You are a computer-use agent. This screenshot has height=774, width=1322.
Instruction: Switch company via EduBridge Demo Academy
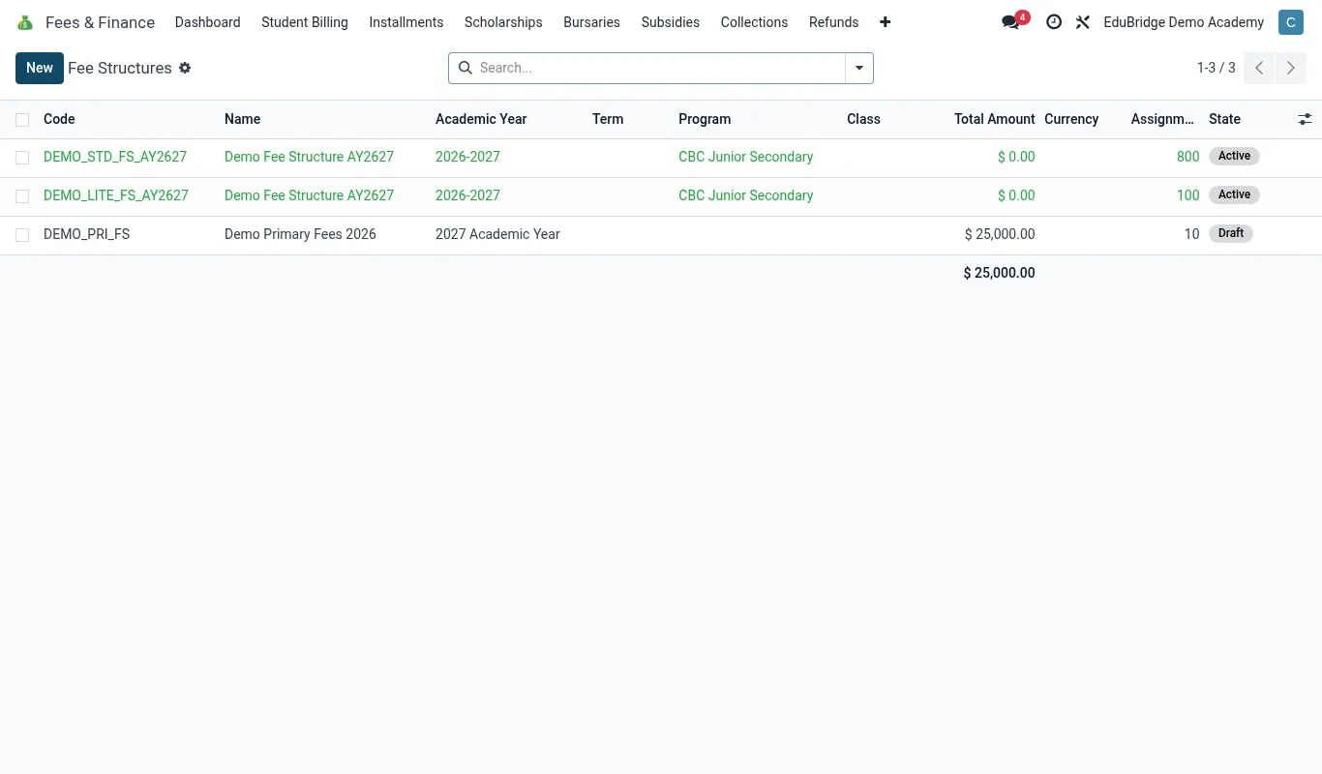1184,22
